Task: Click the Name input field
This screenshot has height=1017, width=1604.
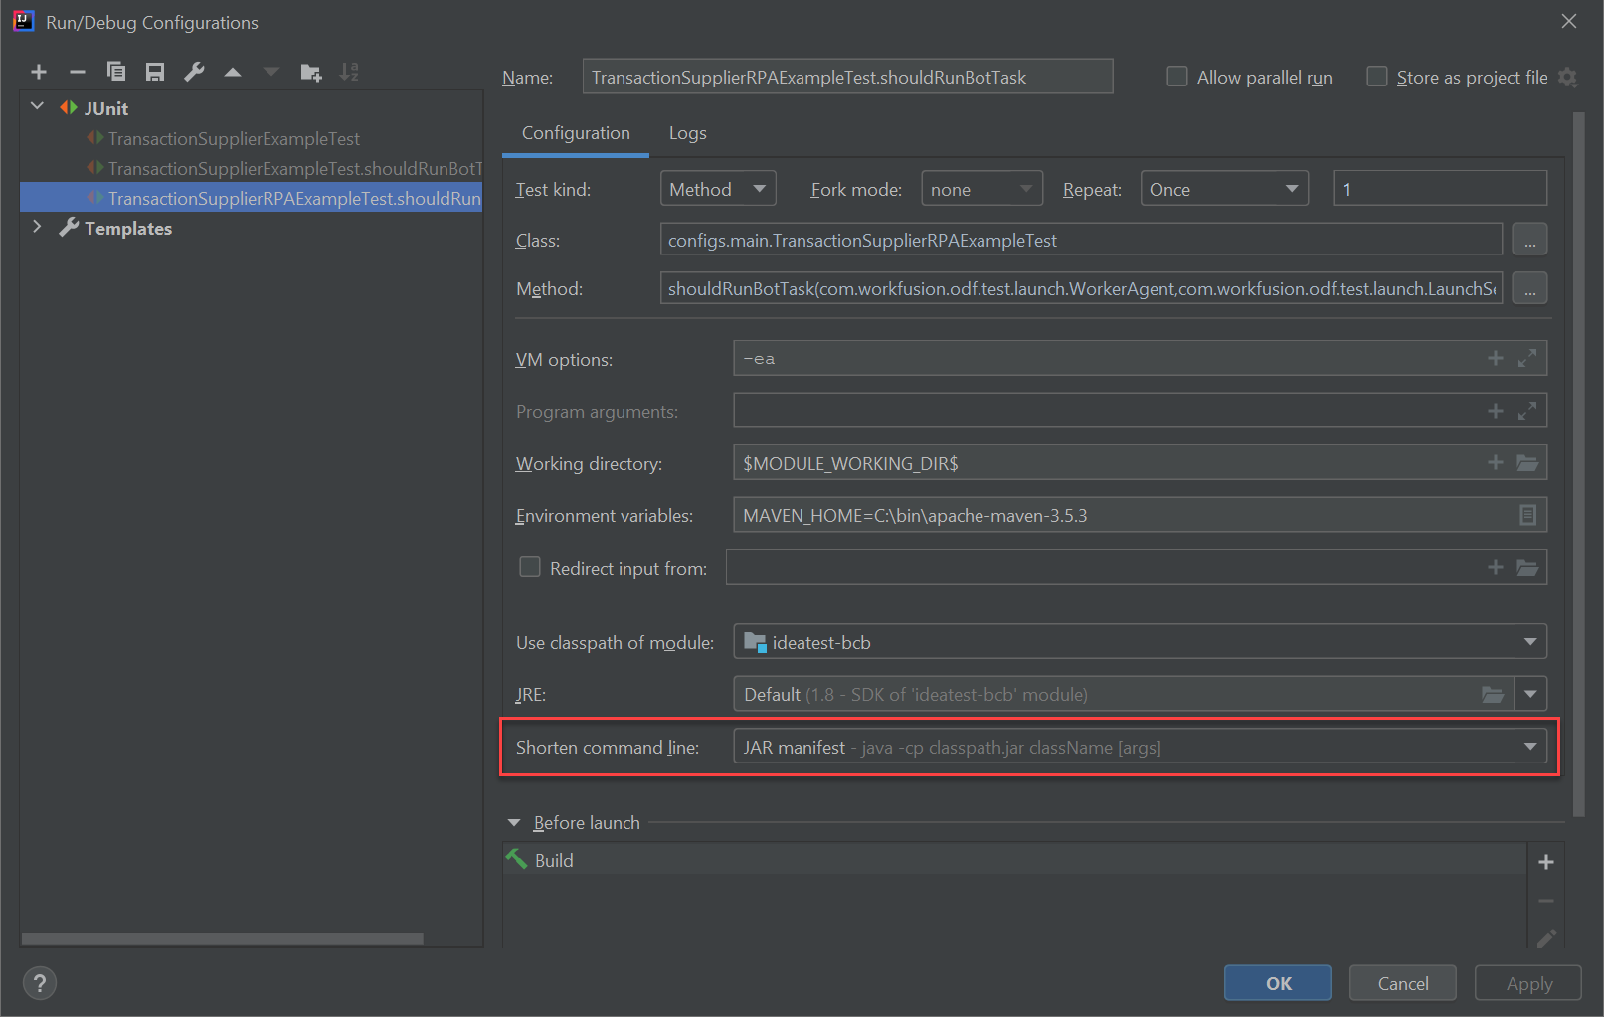Action: point(847,77)
